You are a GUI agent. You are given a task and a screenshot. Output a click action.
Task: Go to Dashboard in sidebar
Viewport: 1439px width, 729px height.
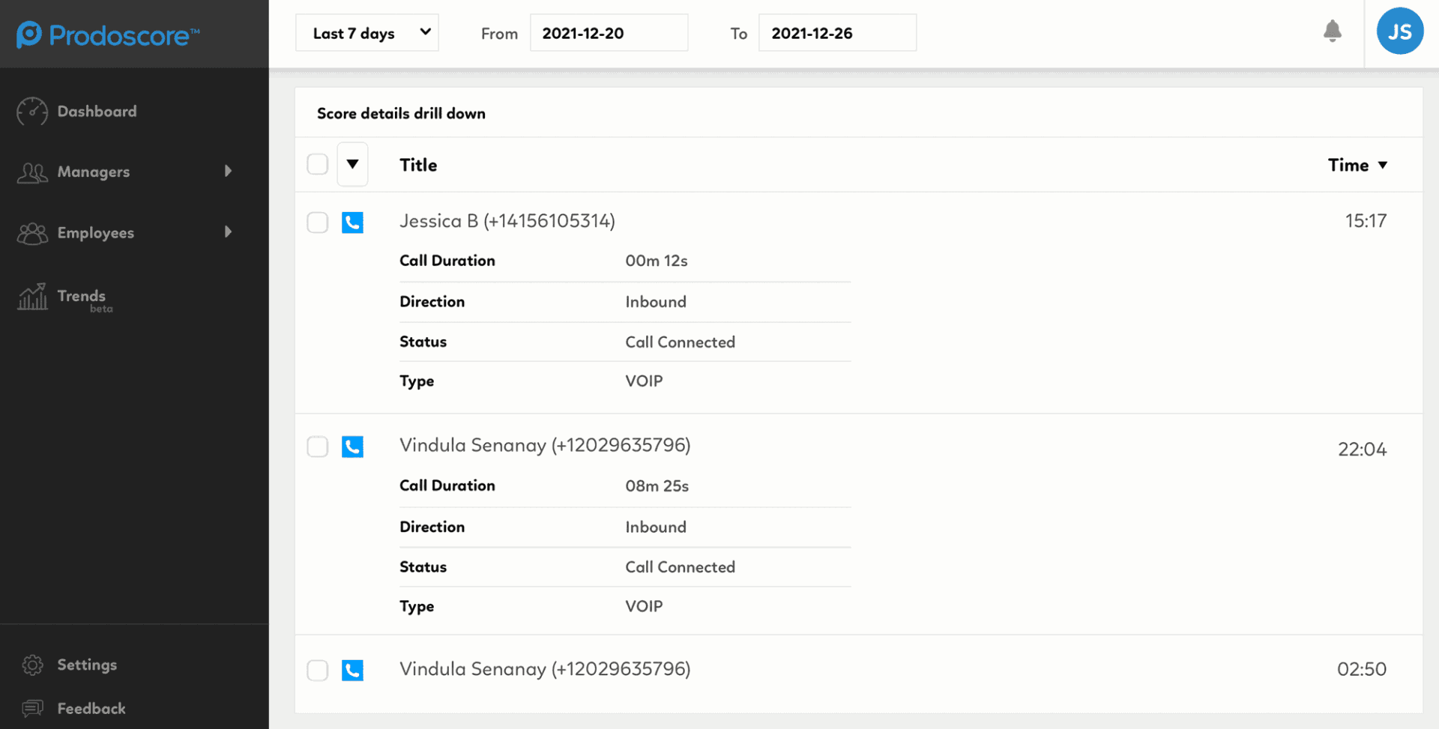[97, 112]
